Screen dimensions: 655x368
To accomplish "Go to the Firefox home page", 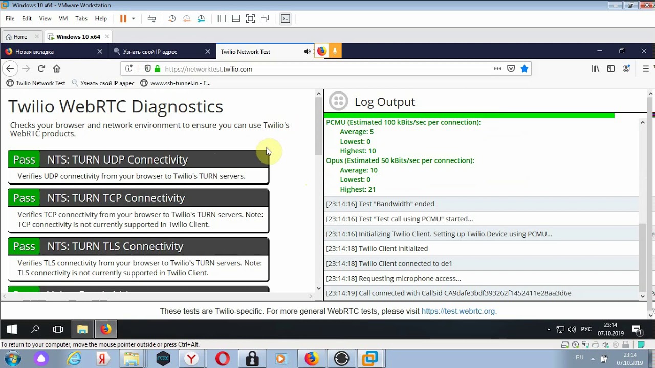I will coord(57,68).
